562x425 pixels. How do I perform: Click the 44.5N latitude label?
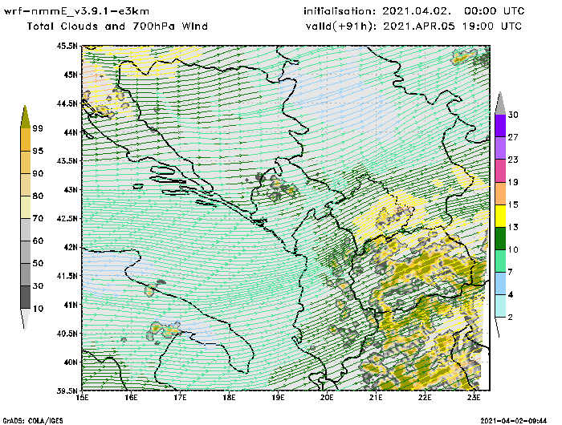(67, 103)
